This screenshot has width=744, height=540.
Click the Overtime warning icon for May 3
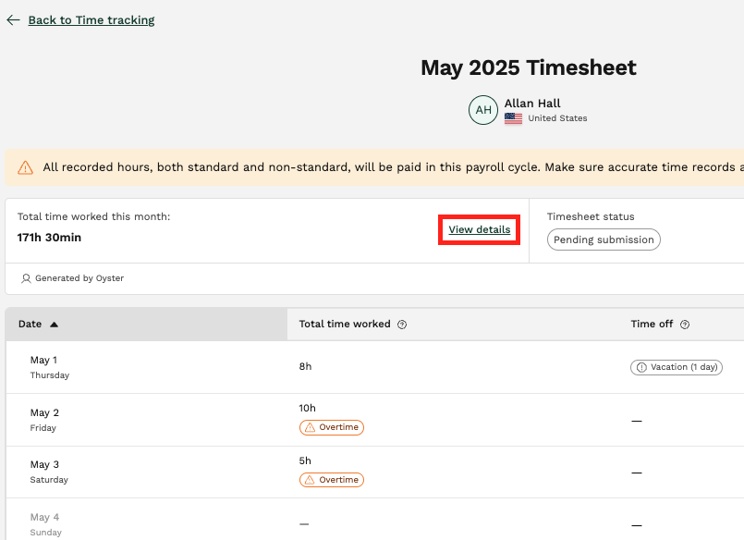(310, 480)
